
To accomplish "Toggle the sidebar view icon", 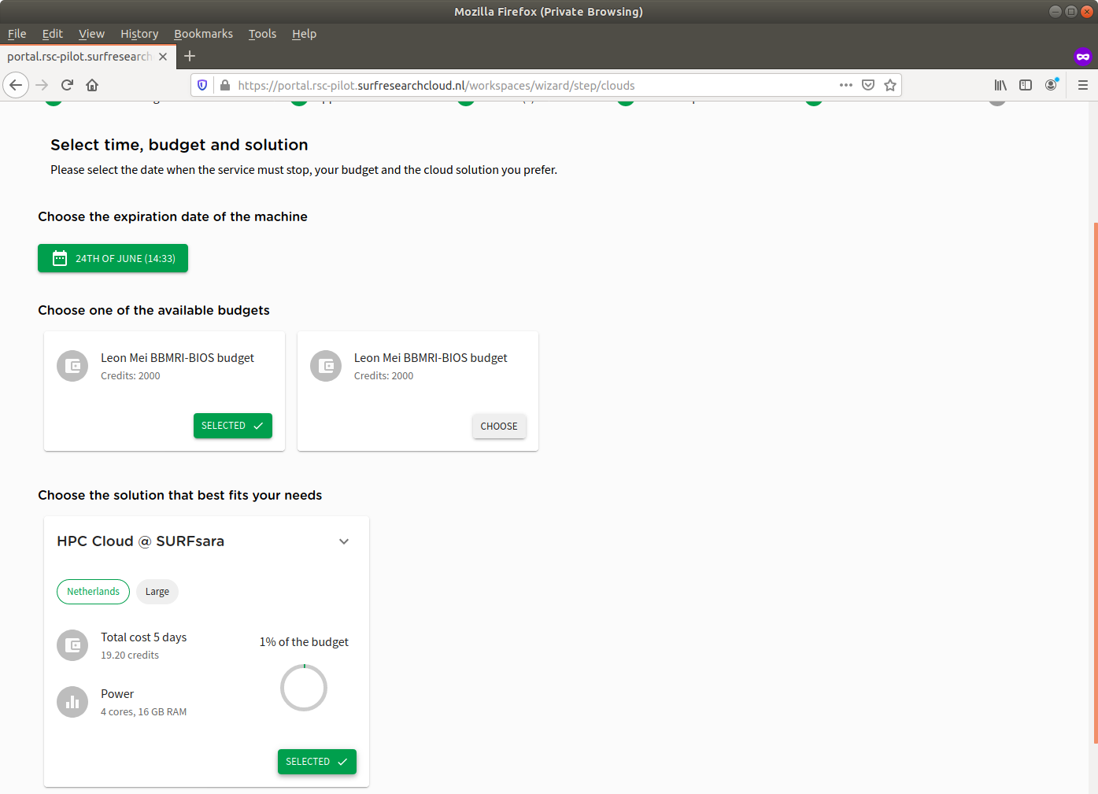I will tap(1026, 85).
